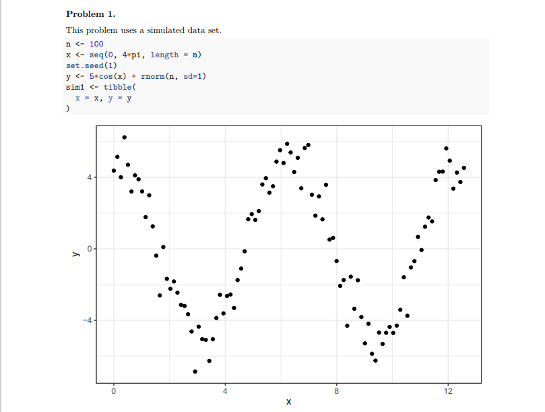Click the x axis label below the plot
Screen dimensions: 545x412
click(x=288, y=401)
